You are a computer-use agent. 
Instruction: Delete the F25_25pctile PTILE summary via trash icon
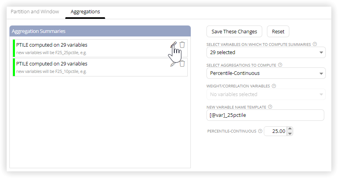coord(182,45)
